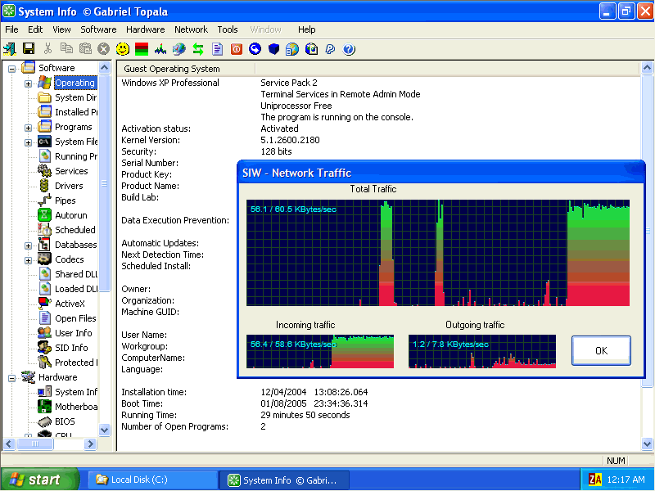655x491 pixels.
Task: Click the Windows start button
Action: (39, 480)
